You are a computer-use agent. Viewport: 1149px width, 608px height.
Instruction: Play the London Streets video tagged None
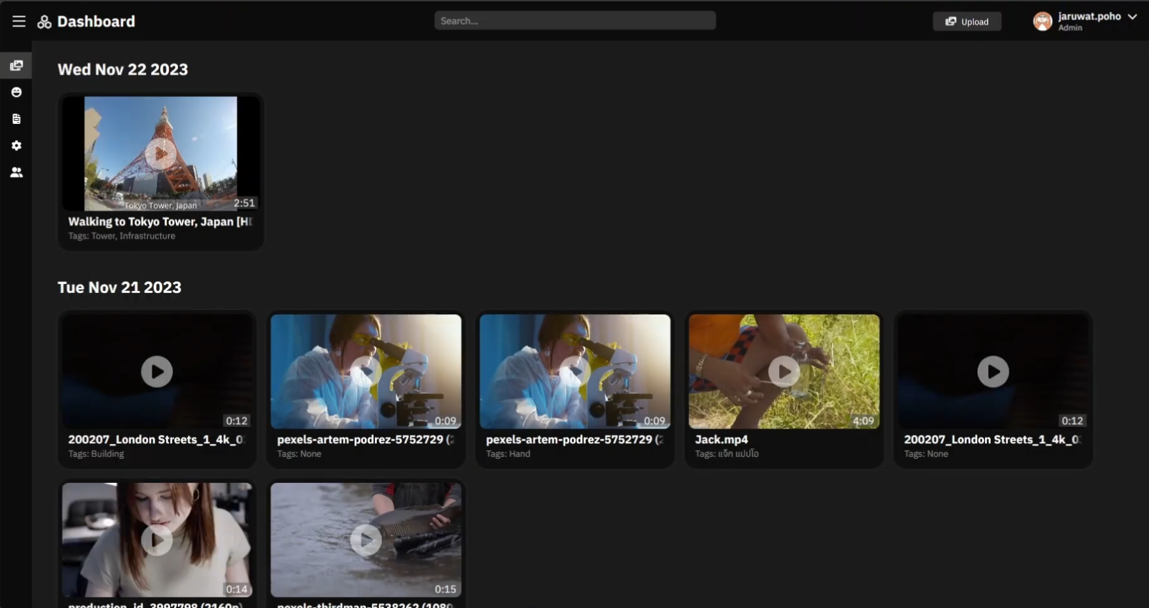tap(993, 372)
